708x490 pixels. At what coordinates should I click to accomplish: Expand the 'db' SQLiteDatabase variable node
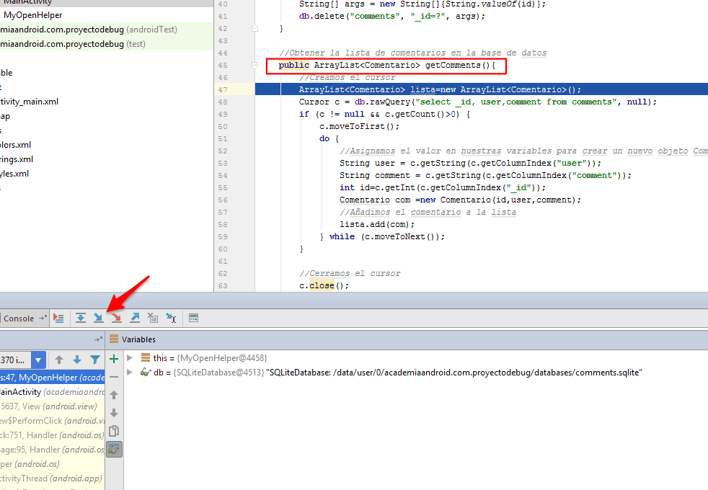pyautogui.click(x=130, y=373)
